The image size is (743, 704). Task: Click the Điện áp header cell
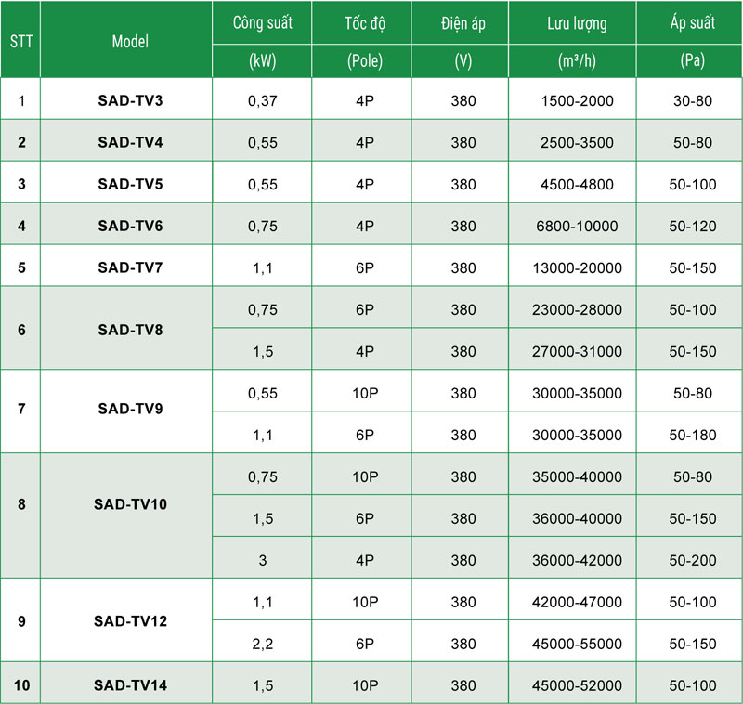click(x=463, y=23)
